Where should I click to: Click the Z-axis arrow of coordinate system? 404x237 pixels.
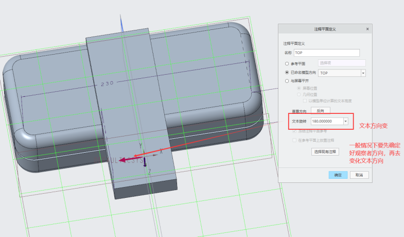click(145, 163)
